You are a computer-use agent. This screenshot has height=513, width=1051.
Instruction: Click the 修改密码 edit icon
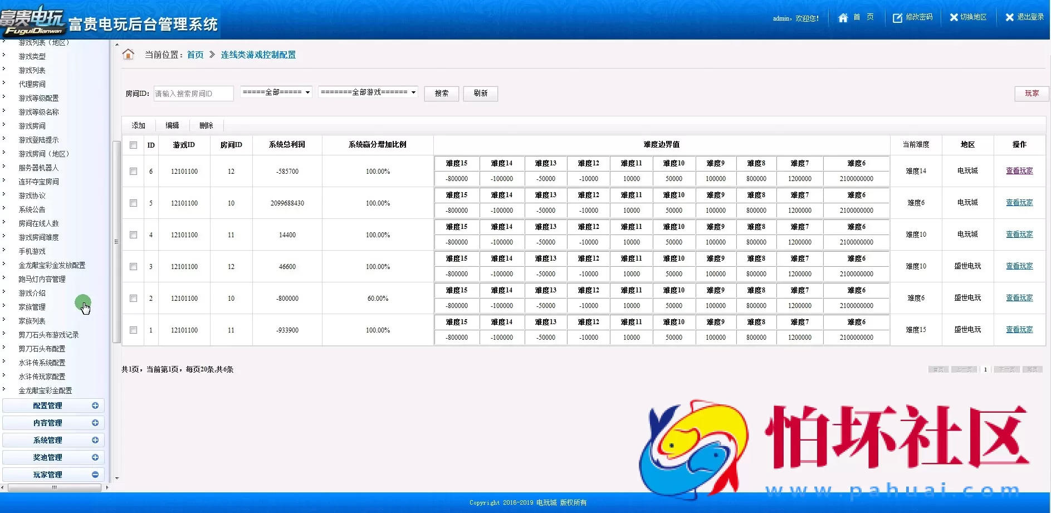click(897, 18)
